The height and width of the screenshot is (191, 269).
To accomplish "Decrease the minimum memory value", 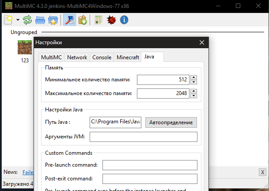I will coord(193,82).
